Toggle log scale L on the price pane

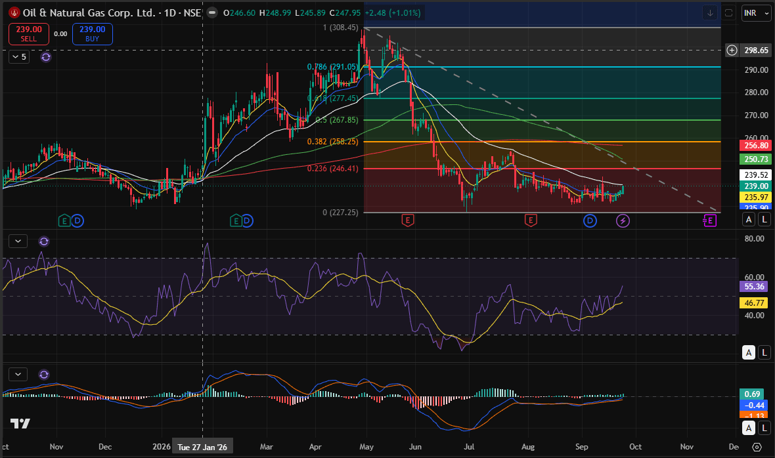pos(764,219)
